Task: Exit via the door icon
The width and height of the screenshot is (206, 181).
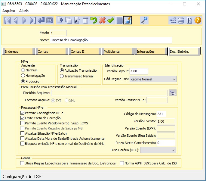Action: [189, 20]
